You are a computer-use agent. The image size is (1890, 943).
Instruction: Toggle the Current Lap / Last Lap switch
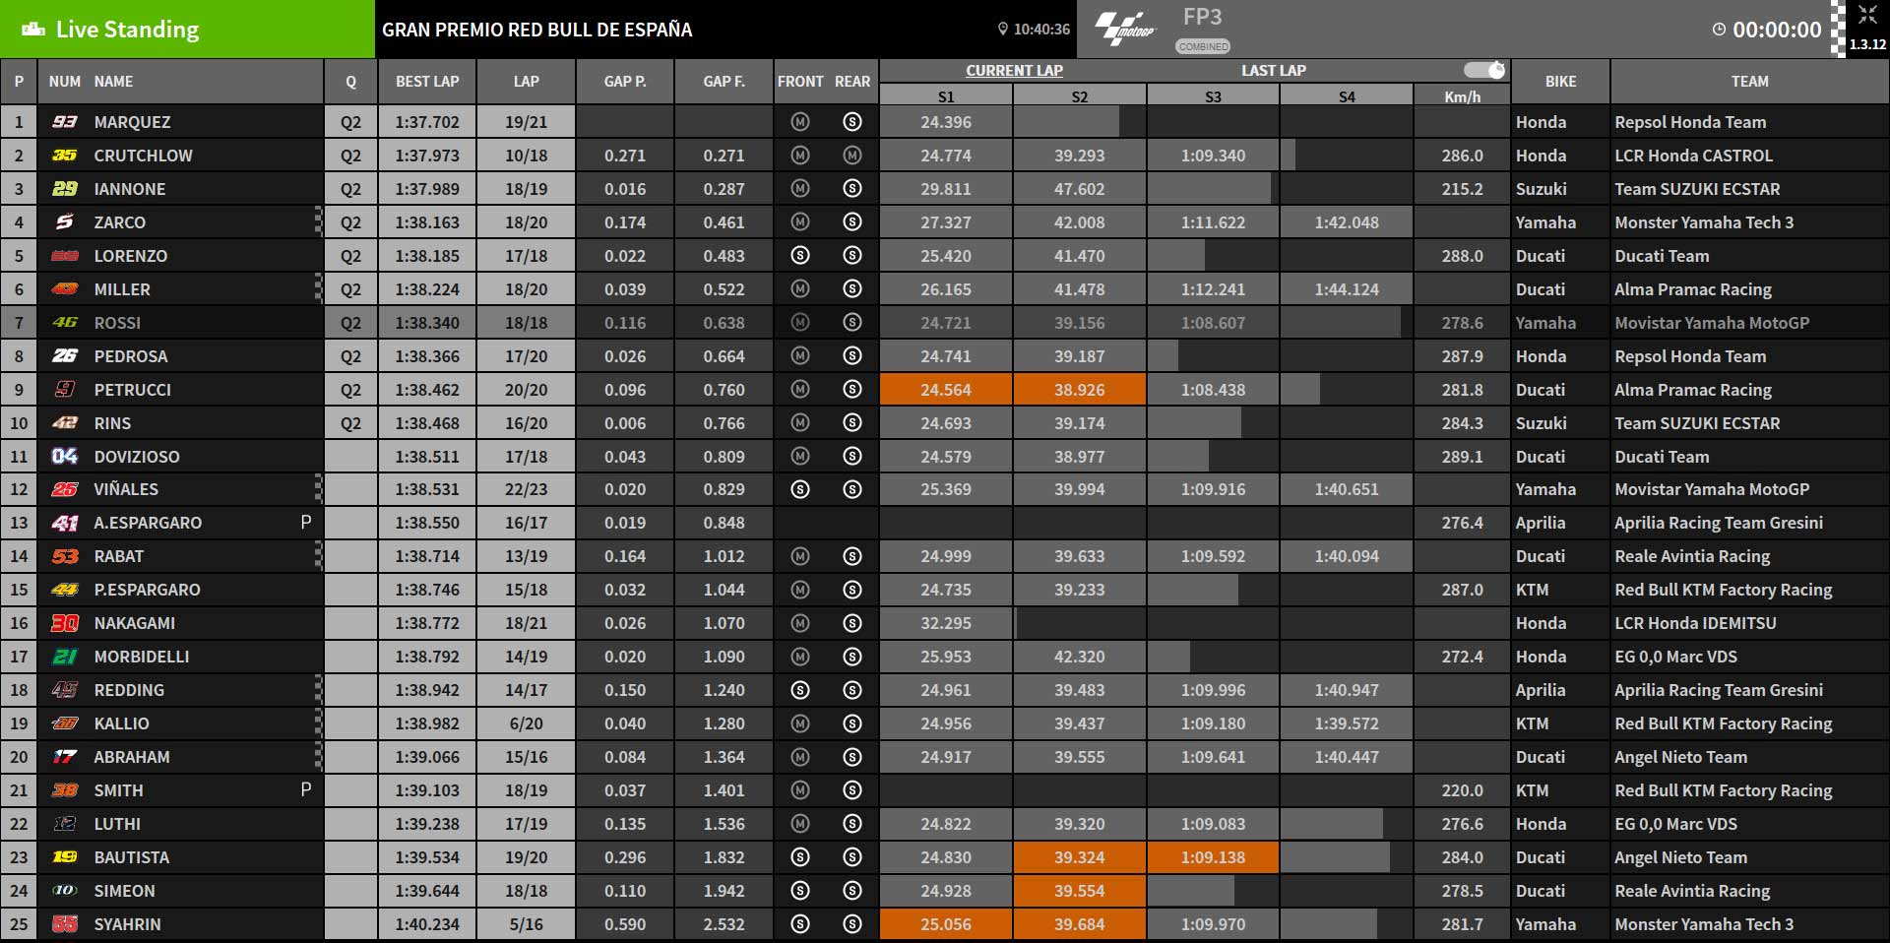click(1484, 70)
